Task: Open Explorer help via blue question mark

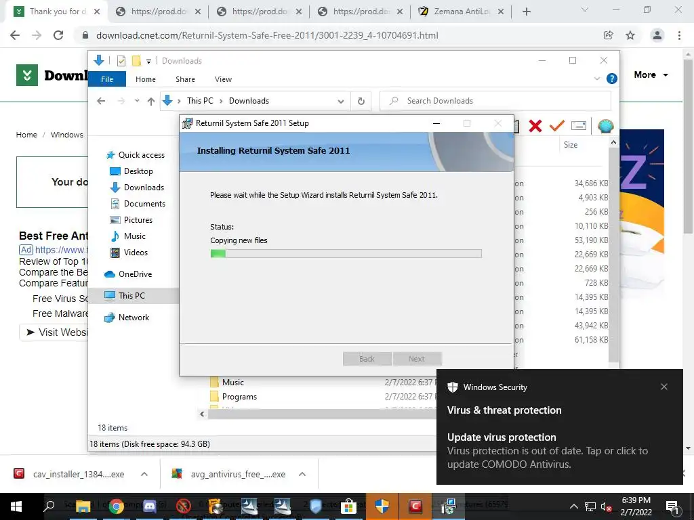Action: click(612, 79)
